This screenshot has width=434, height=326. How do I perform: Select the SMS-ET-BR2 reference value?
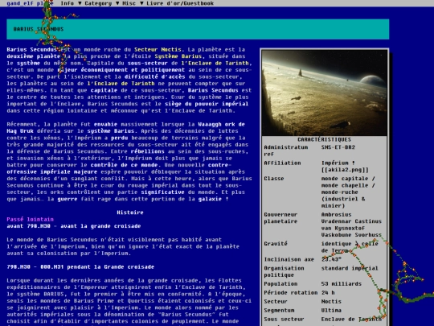point(338,147)
